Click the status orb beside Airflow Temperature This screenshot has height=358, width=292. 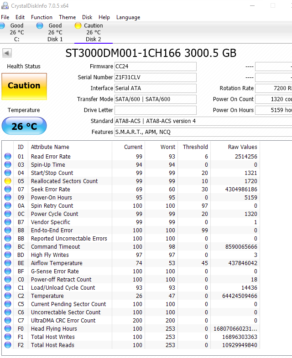pos(8,263)
